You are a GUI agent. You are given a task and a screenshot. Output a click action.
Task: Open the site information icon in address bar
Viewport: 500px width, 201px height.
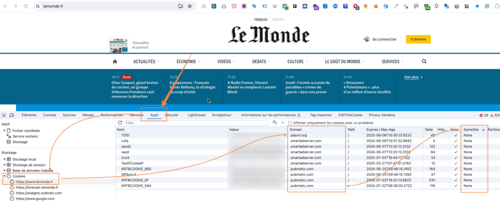(x=38, y=6)
